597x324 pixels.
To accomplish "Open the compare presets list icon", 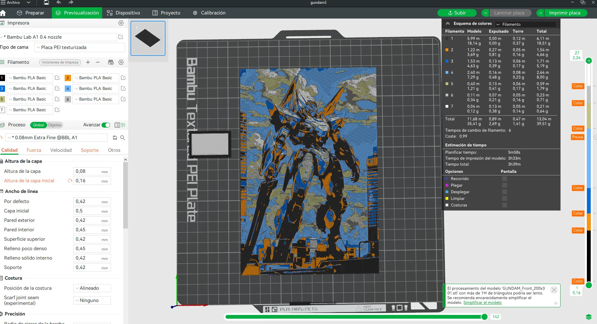I will click(x=117, y=125).
